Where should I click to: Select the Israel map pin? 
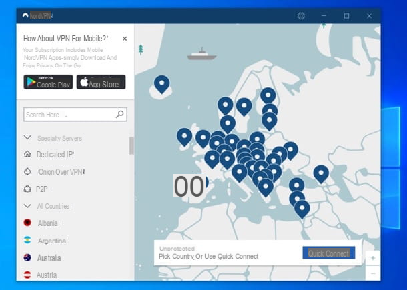click(x=302, y=209)
